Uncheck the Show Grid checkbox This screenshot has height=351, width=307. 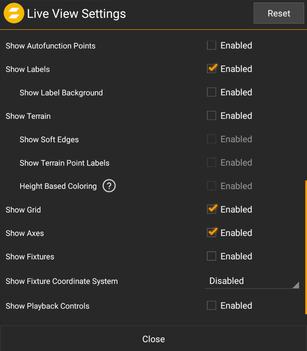(211, 209)
